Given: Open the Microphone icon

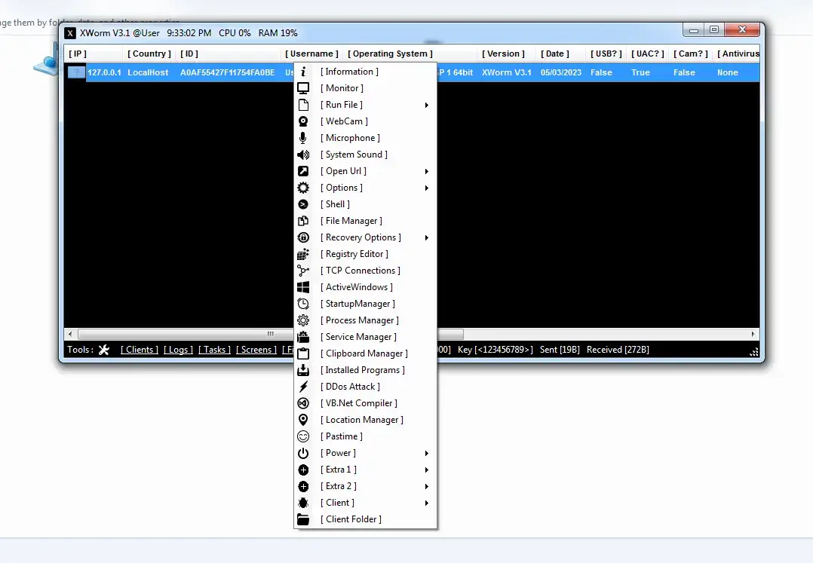Looking at the screenshot, I should click(x=302, y=137).
